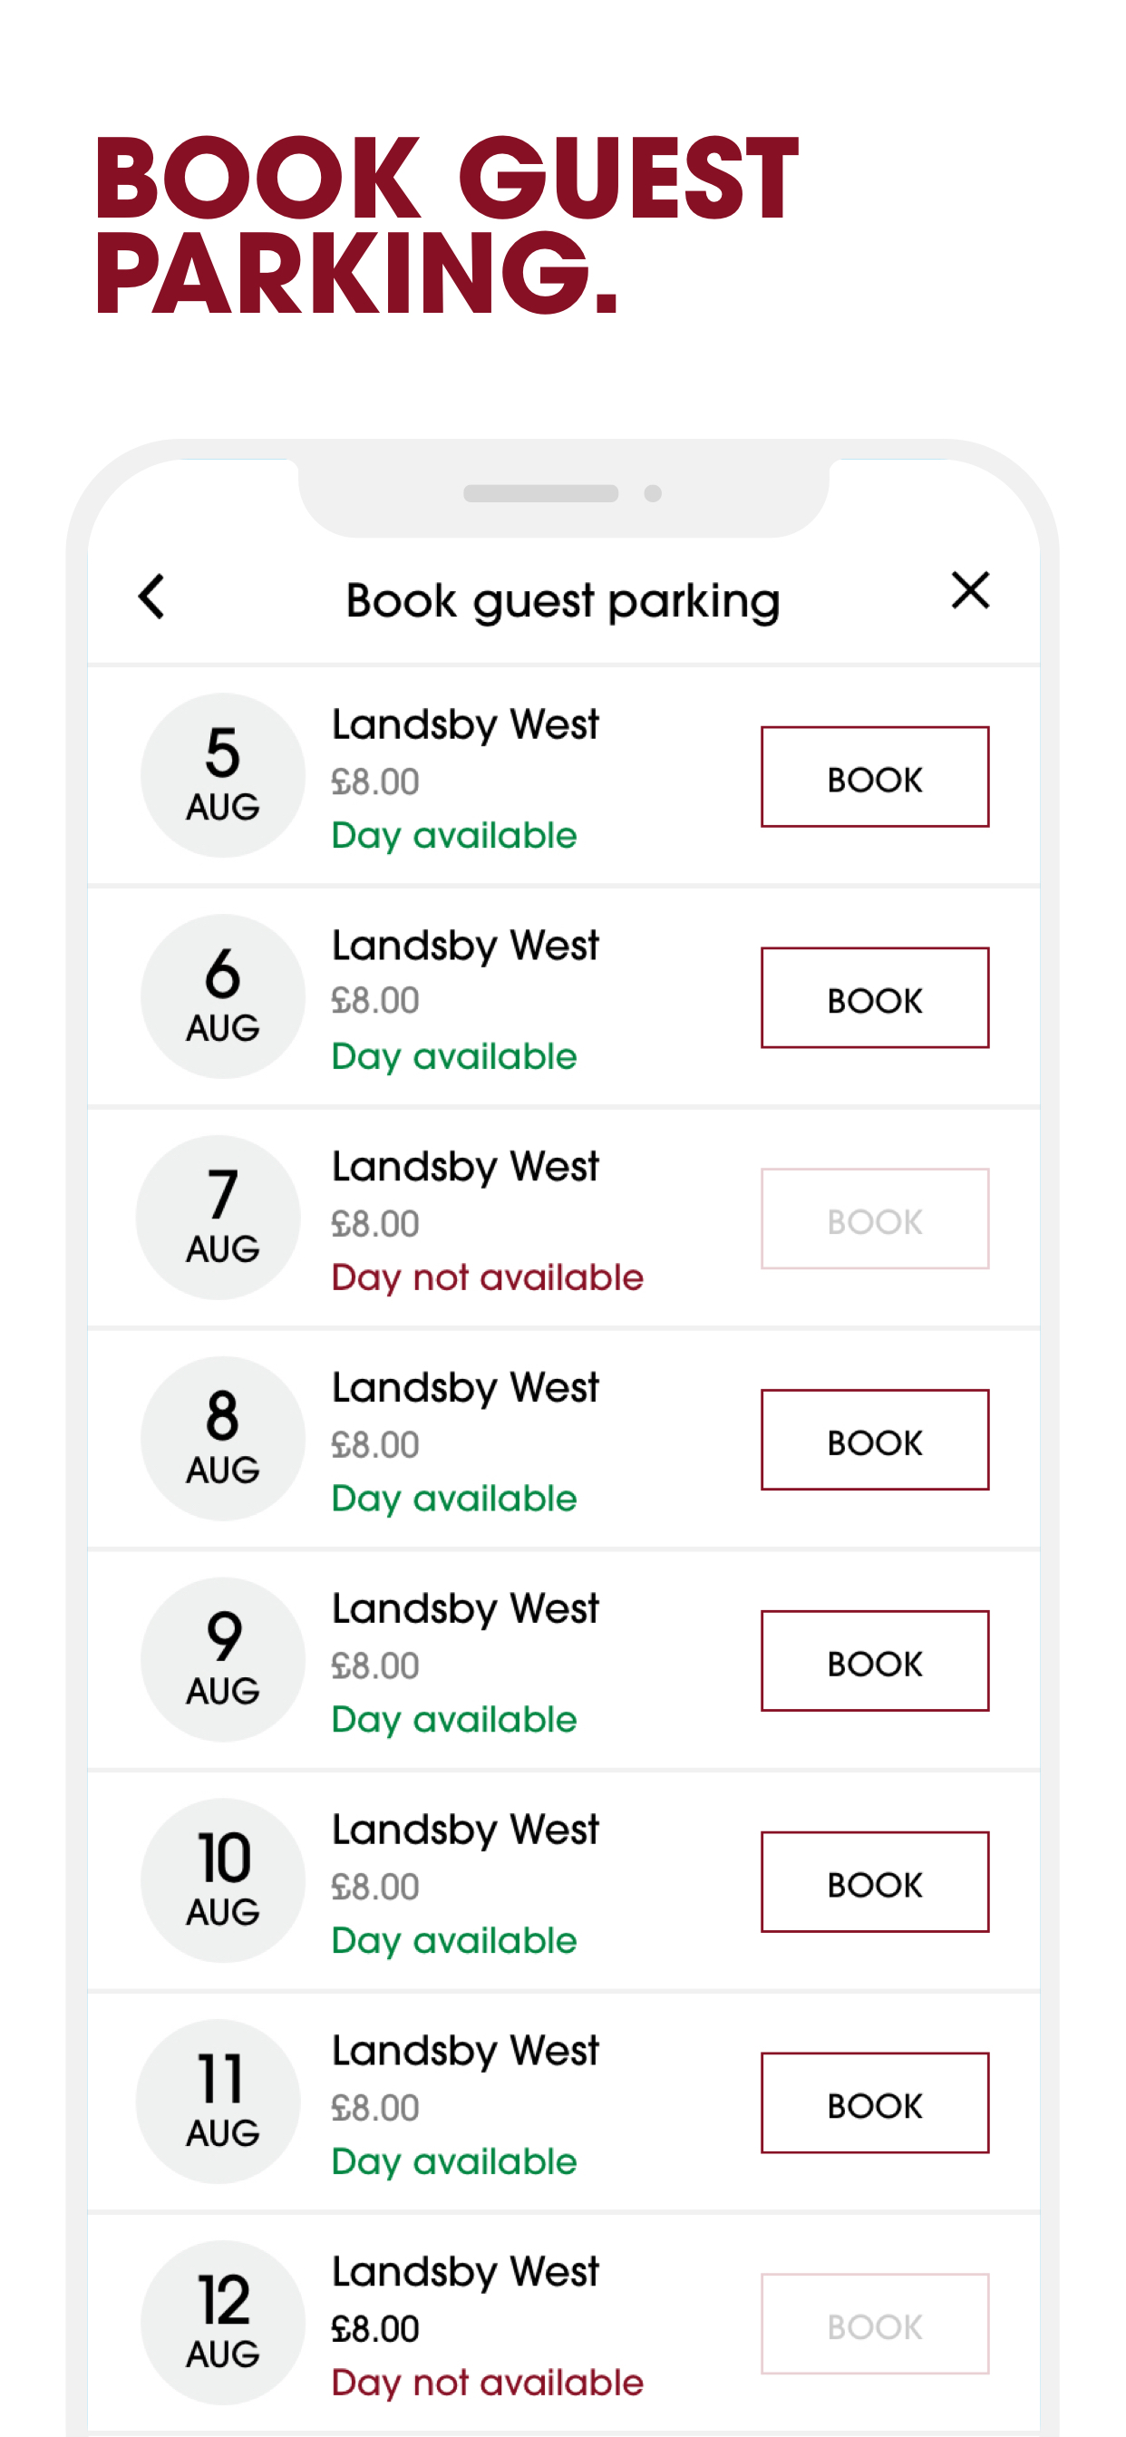
Task: Select the 7 AUG date circle
Action: click(219, 1218)
